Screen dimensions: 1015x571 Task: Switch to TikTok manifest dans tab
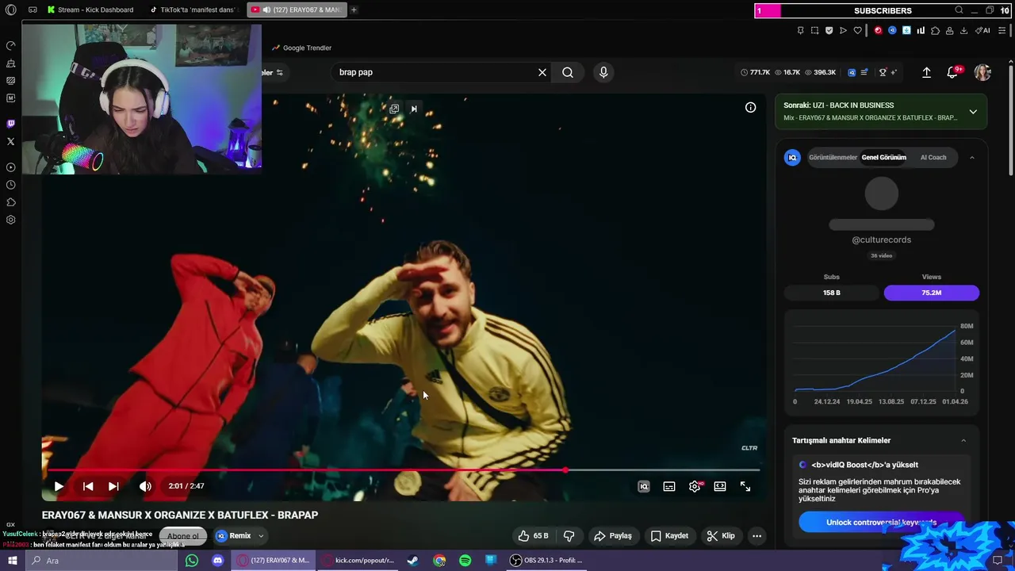[x=193, y=10]
